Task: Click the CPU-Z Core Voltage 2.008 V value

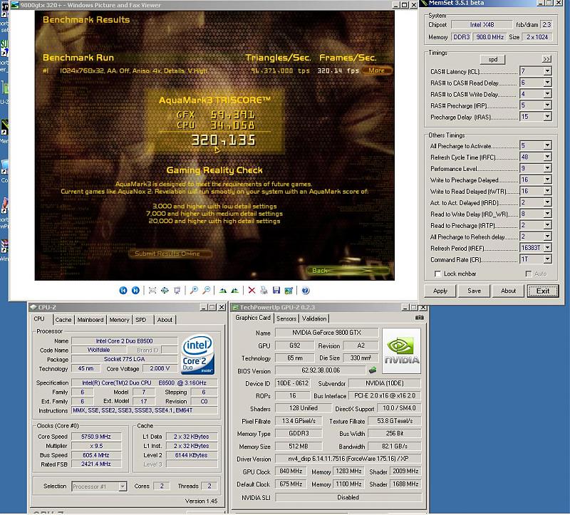Action: tap(160, 368)
